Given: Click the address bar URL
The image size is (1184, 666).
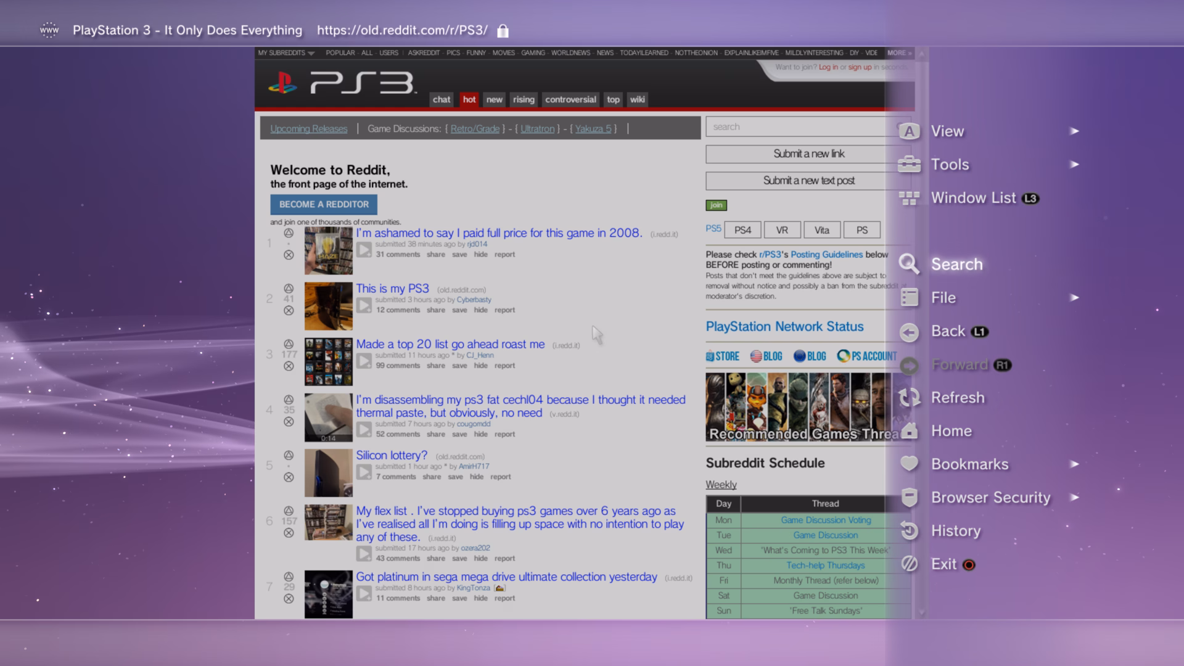Looking at the screenshot, I should pos(402,30).
